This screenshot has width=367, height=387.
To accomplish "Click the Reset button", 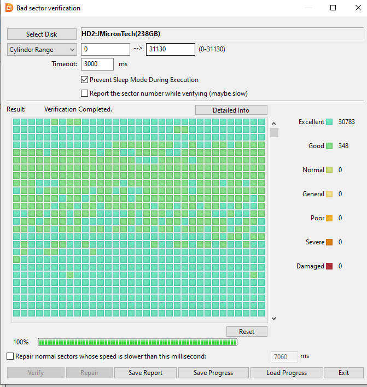I will pyautogui.click(x=247, y=331).
